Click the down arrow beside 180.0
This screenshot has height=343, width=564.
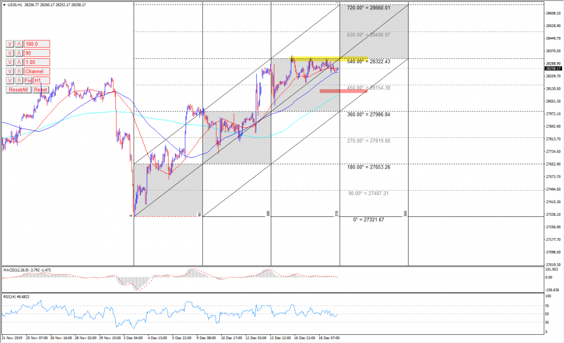(10, 44)
